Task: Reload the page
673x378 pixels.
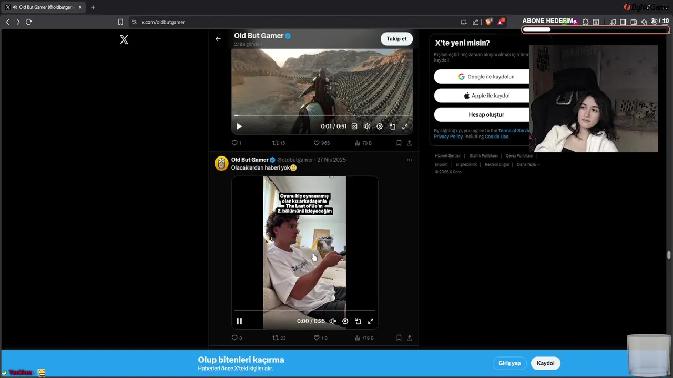Action: (29, 22)
